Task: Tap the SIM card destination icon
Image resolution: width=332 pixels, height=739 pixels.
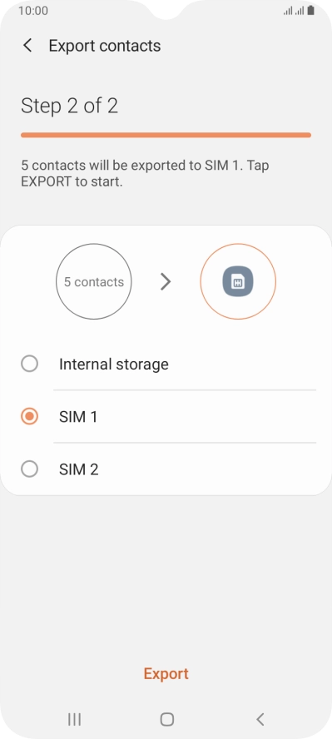Action: 238,282
